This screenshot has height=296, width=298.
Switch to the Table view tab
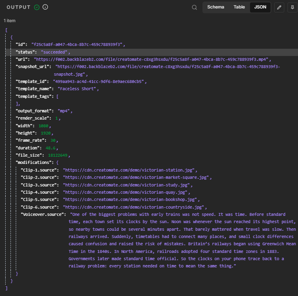point(239,7)
